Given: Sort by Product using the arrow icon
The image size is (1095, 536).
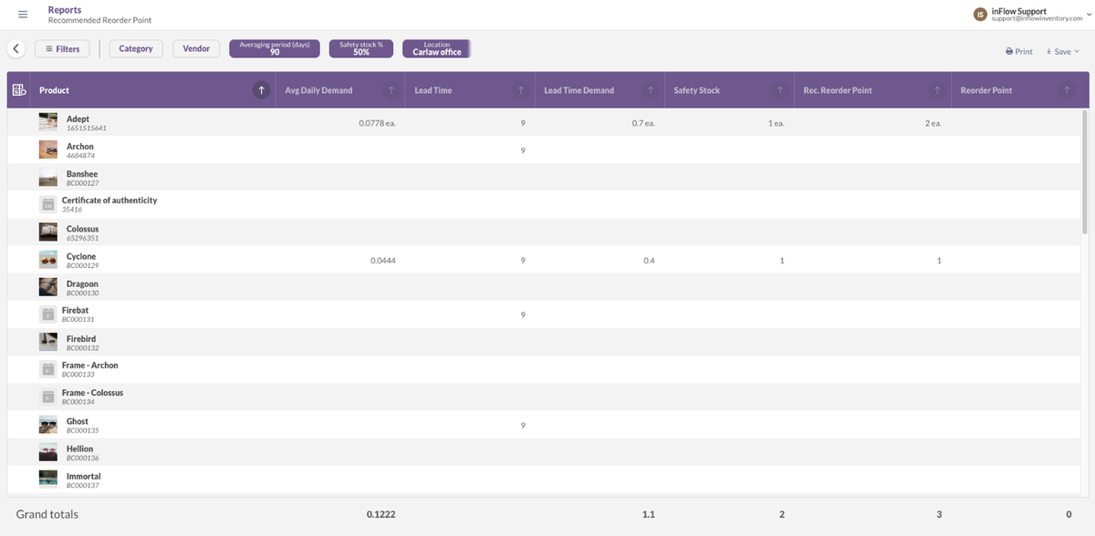Looking at the screenshot, I should pos(262,90).
